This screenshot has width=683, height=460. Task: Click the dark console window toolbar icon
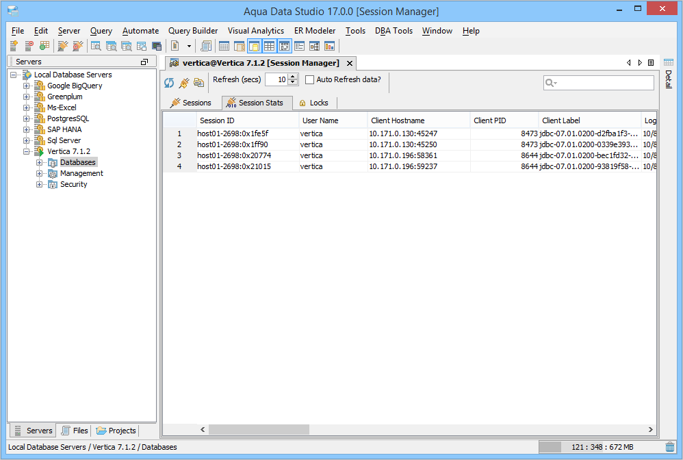pyautogui.click(x=157, y=46)
